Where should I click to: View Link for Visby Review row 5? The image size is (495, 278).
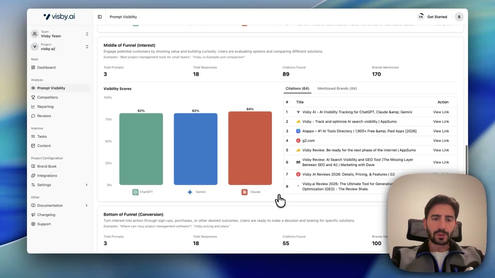[x=441, y=150]
